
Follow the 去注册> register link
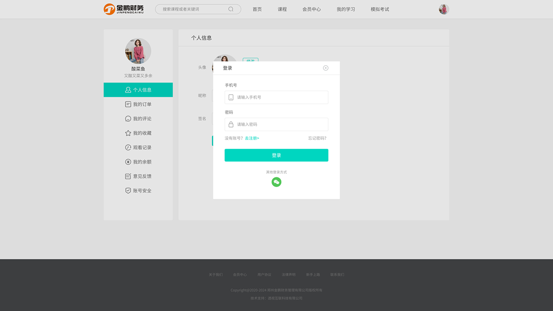point(252,138)
